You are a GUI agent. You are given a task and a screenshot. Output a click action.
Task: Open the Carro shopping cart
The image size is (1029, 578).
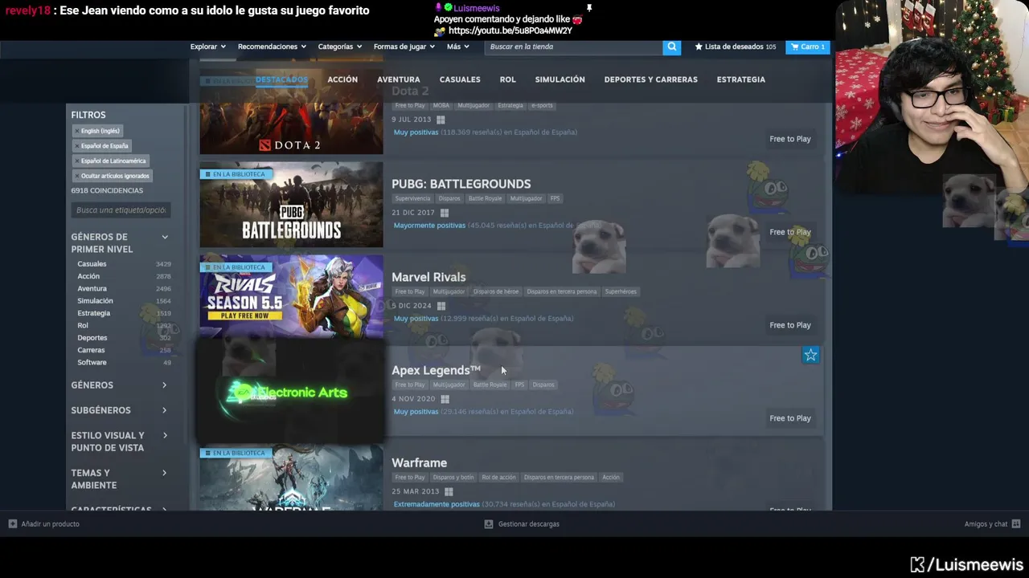(x=808, y=47)
